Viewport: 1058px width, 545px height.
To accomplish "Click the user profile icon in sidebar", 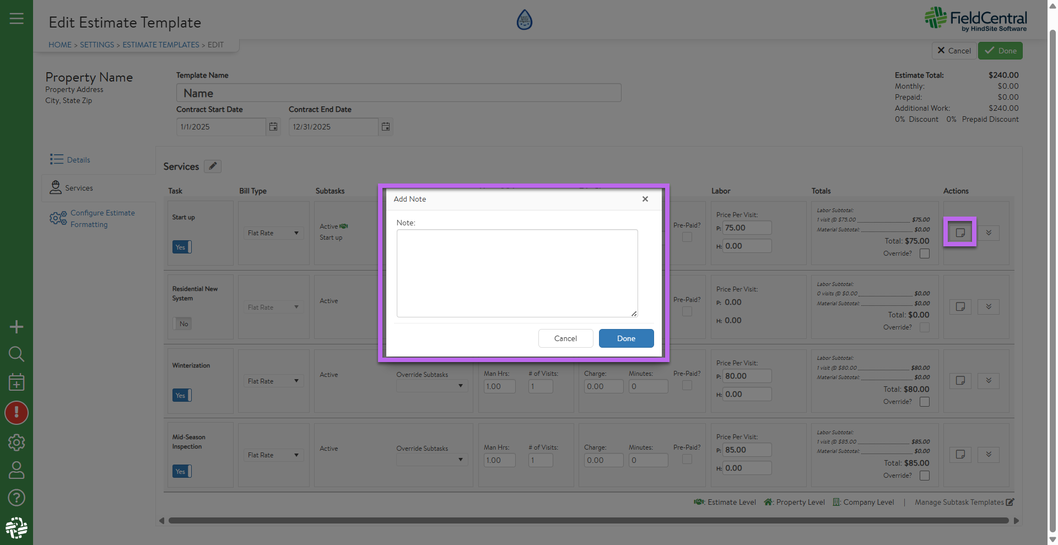I will [17, 470].
